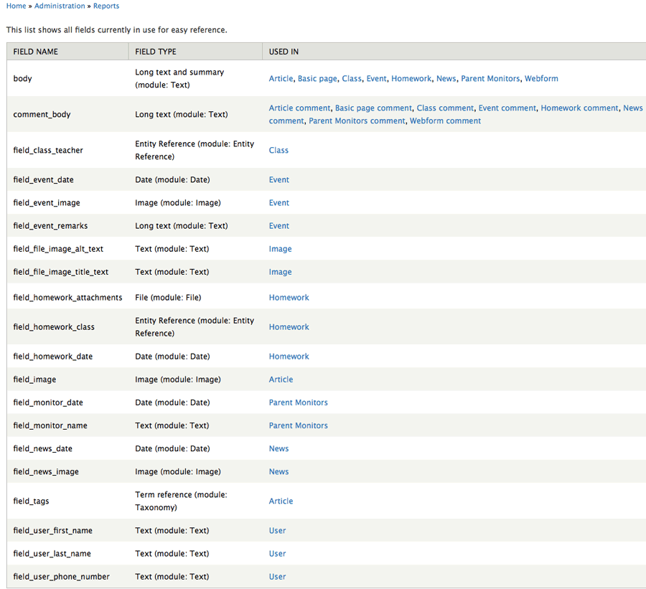Select the field_news_image name cell
This screenshot has width=646, height=589.
(67, 471)
